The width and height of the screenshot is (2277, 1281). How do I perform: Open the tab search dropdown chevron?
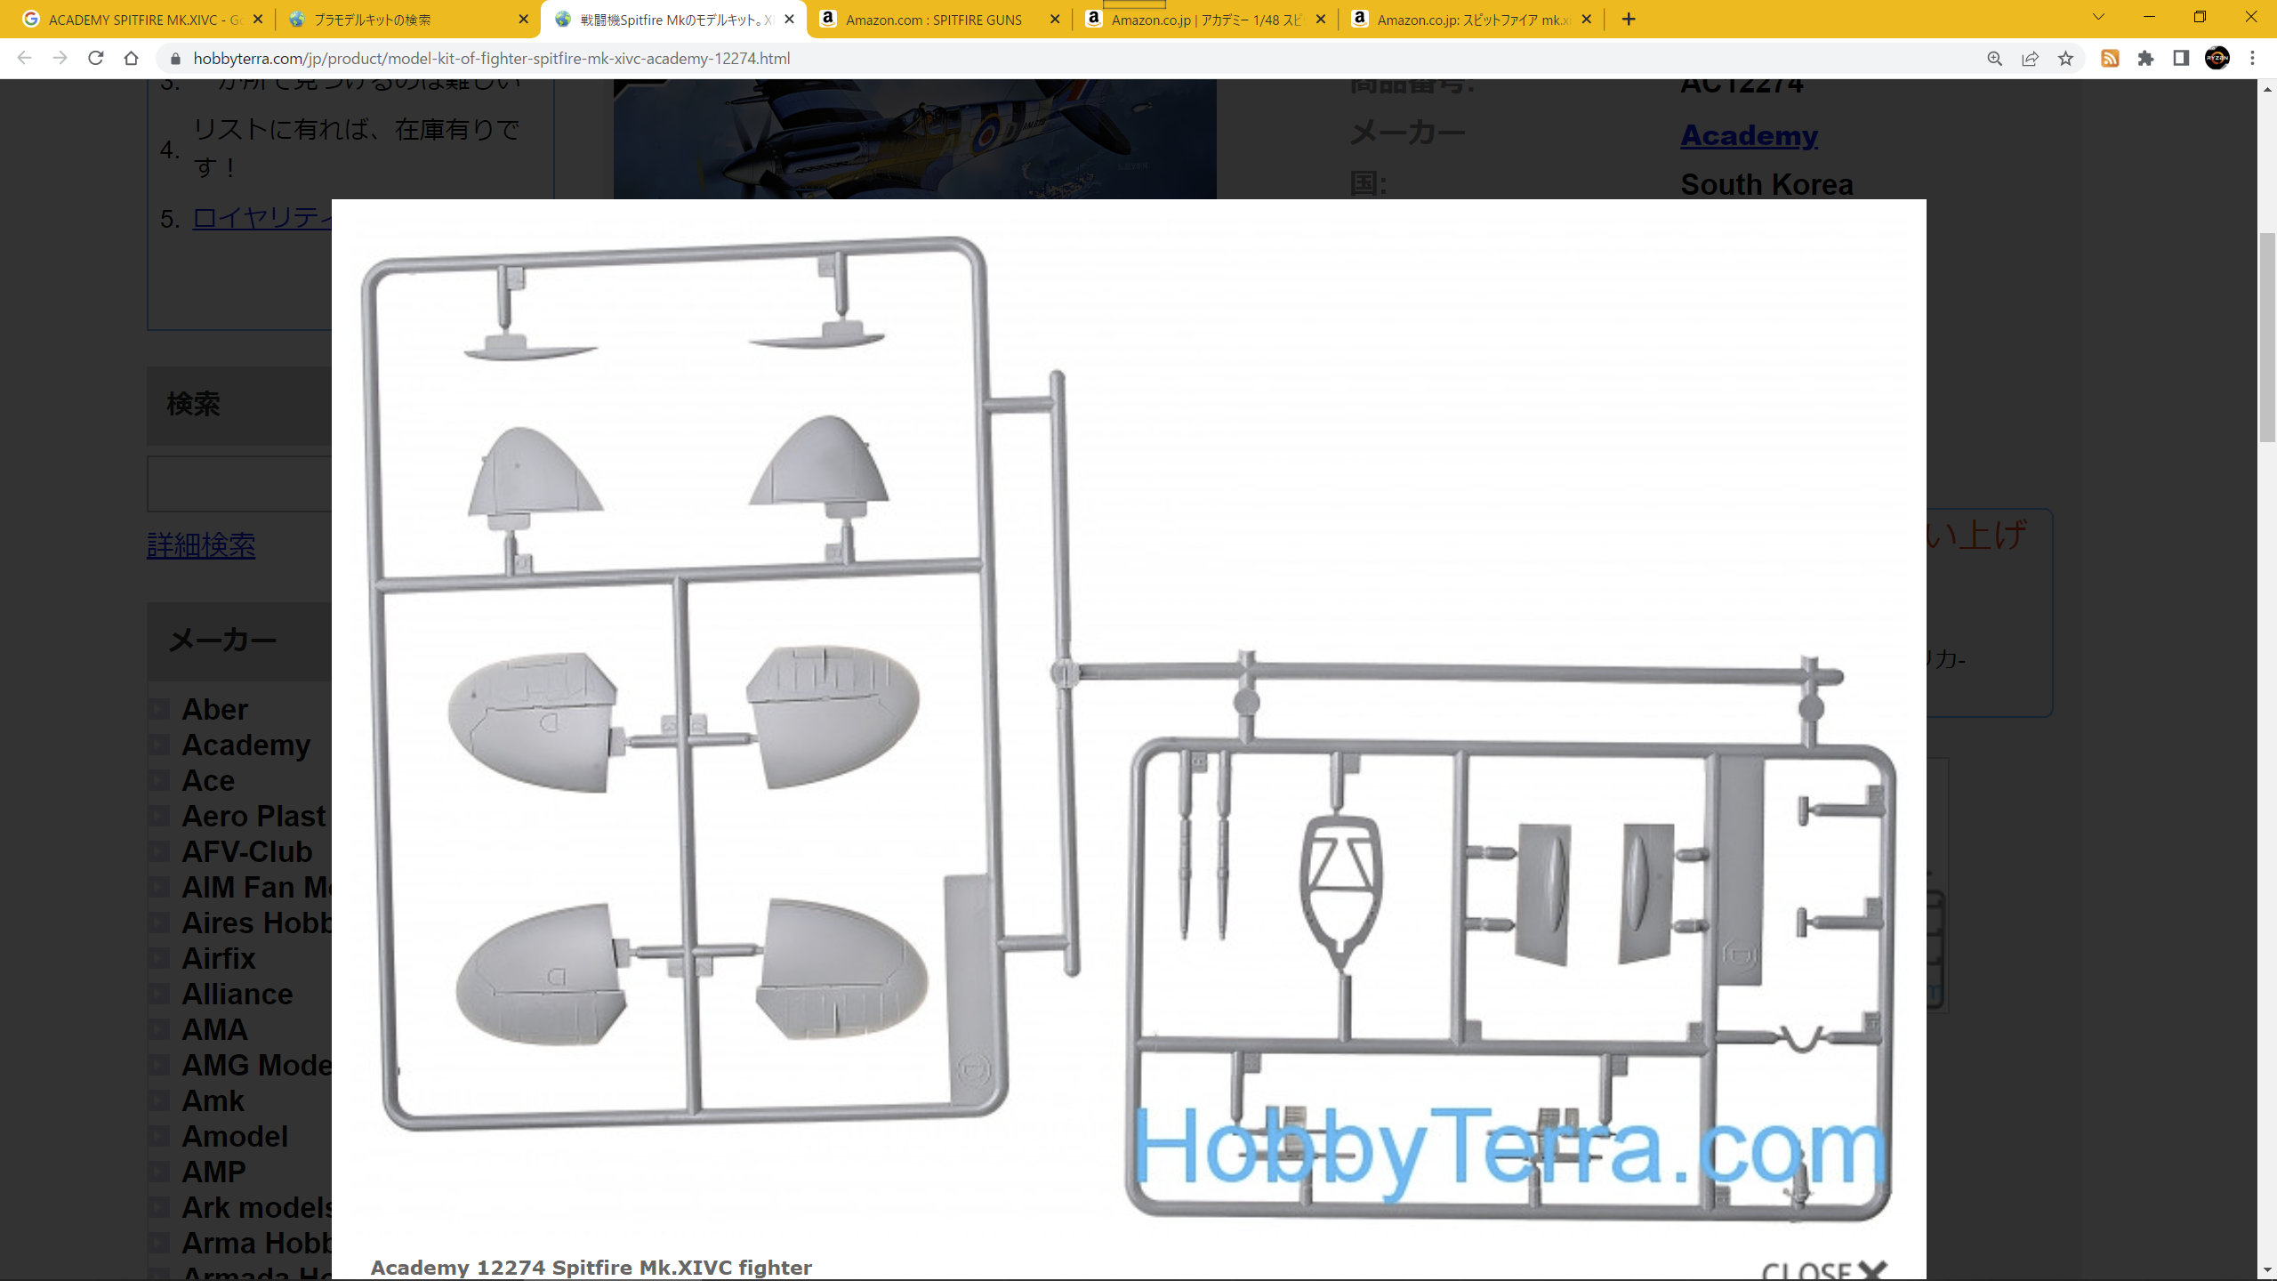click(2098, 17)
